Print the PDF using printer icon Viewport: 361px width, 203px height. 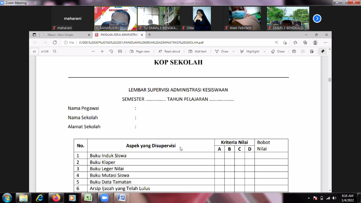[294, 51]
